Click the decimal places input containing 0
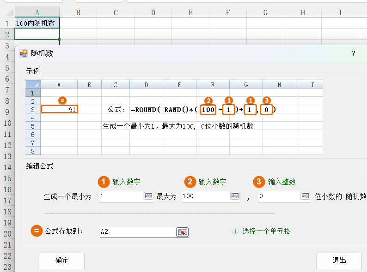Image resolution: width=367 pixels, height=272 pixels. click(279, 196)
